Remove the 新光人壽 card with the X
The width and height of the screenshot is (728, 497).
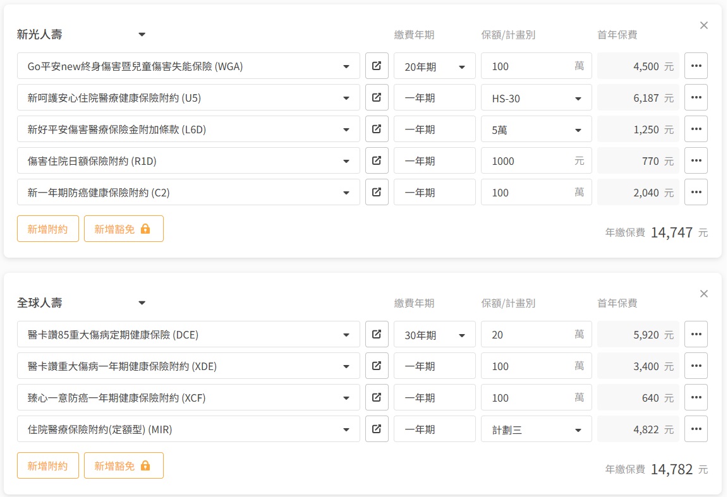click(x=704, y=25)
